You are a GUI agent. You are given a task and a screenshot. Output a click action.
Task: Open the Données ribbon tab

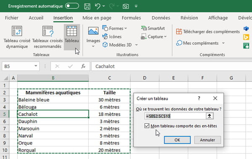tap(161, 18)
